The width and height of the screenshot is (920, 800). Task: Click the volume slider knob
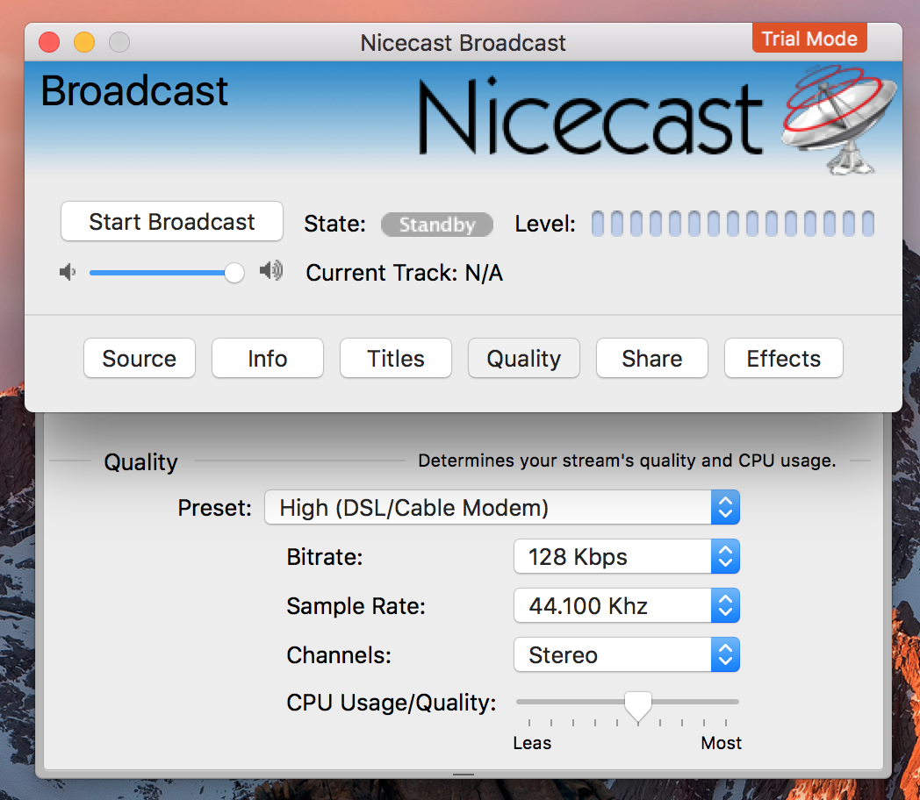pyautogui.click(x=234, y=273)
